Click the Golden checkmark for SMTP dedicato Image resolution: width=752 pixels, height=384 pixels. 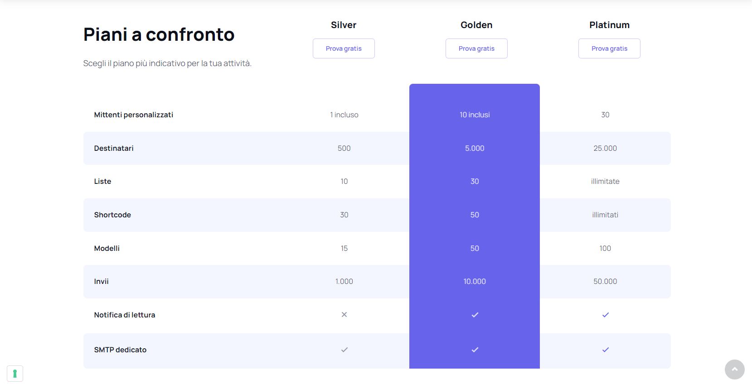point(475,350)
